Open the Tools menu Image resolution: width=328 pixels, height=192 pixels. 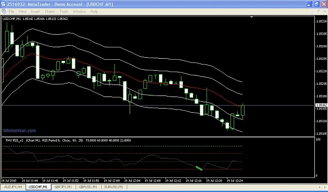pos(64,12)
